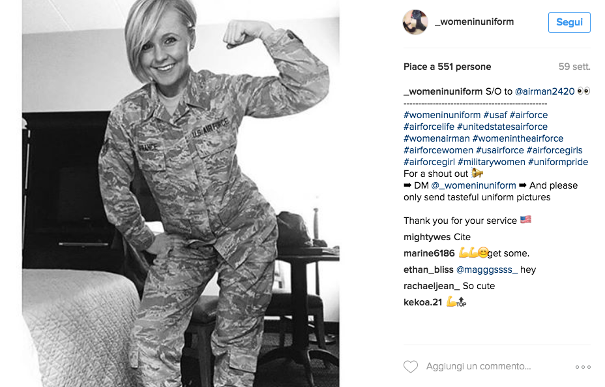Open the #womeninuniform hashtag
This screenshot has width=605, height=387.
(x=442, y=115)
